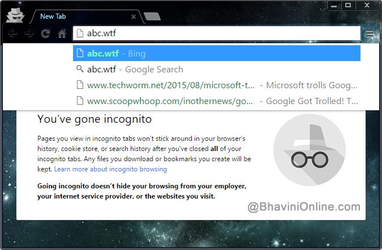The height and width of the screenshot is (250, 382).
Task: Close the New Tab tab
Action: point(134,16)
